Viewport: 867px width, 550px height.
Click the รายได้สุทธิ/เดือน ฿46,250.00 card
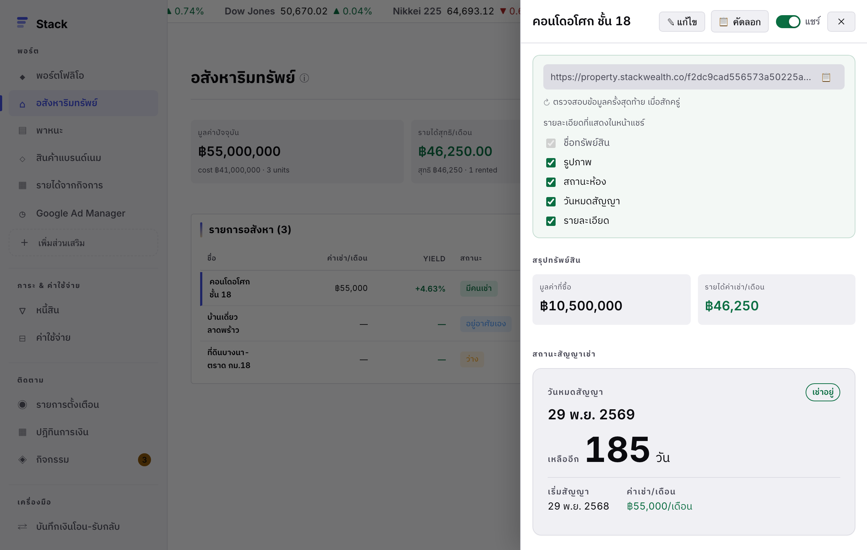click(466, 152)
